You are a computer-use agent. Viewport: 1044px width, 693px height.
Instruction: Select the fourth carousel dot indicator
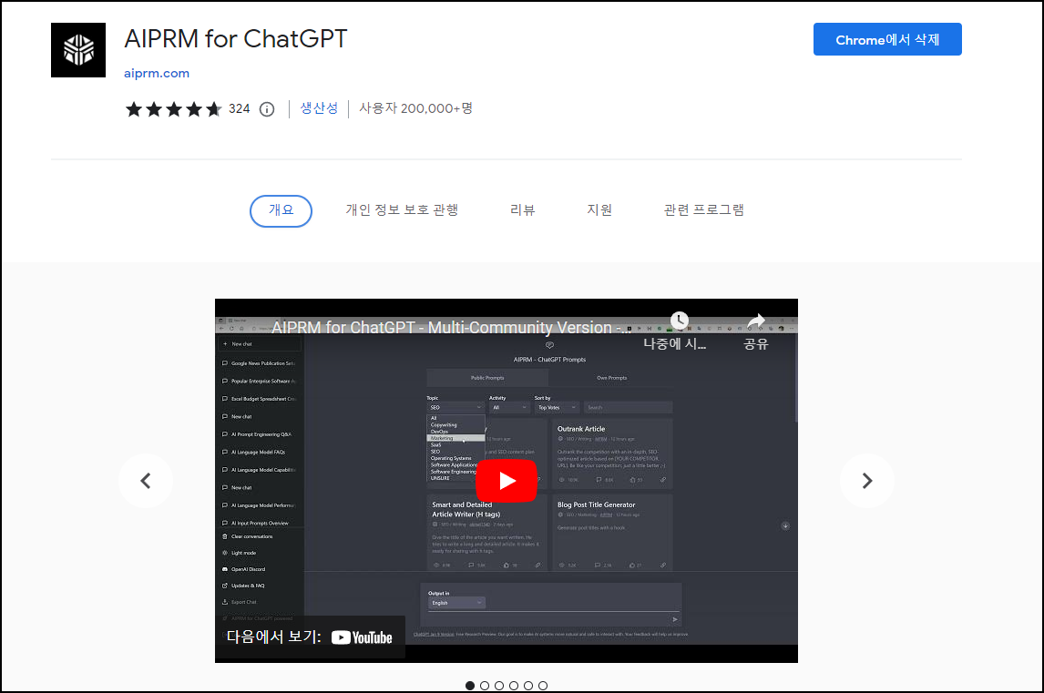[x=514, y=686]
